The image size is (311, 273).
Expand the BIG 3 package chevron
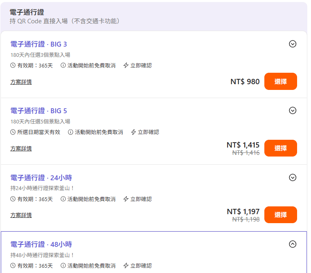293,44
